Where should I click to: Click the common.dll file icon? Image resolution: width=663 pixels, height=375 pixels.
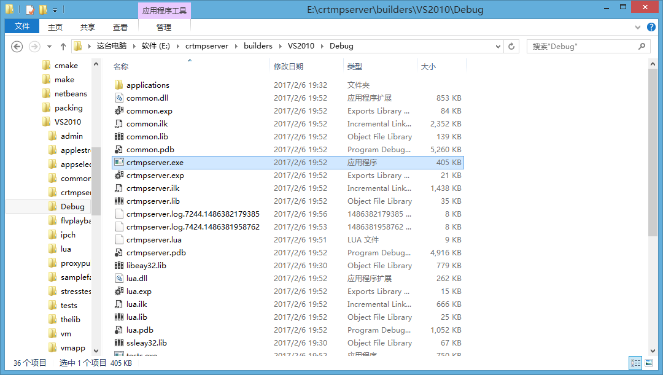click(119, 98)
